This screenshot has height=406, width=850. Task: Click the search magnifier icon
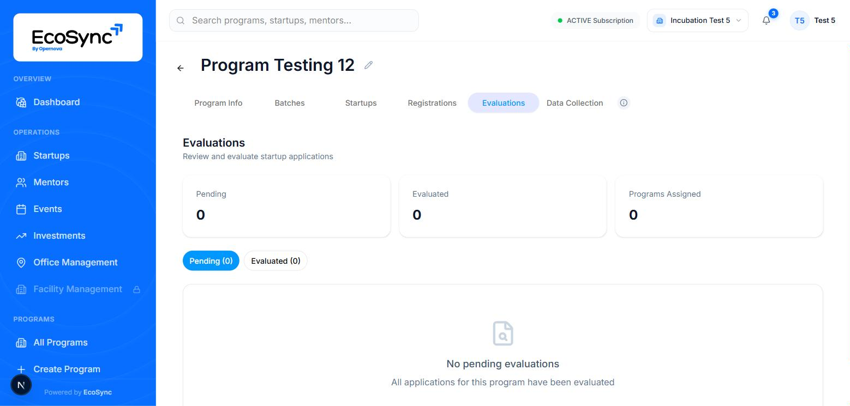181,21
